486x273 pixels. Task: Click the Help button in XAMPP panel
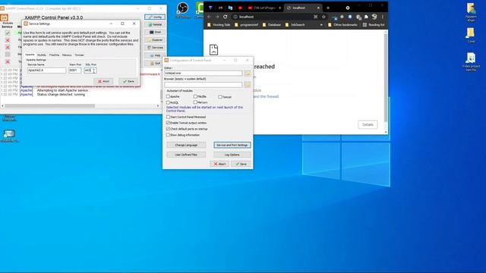pos(155,55)
